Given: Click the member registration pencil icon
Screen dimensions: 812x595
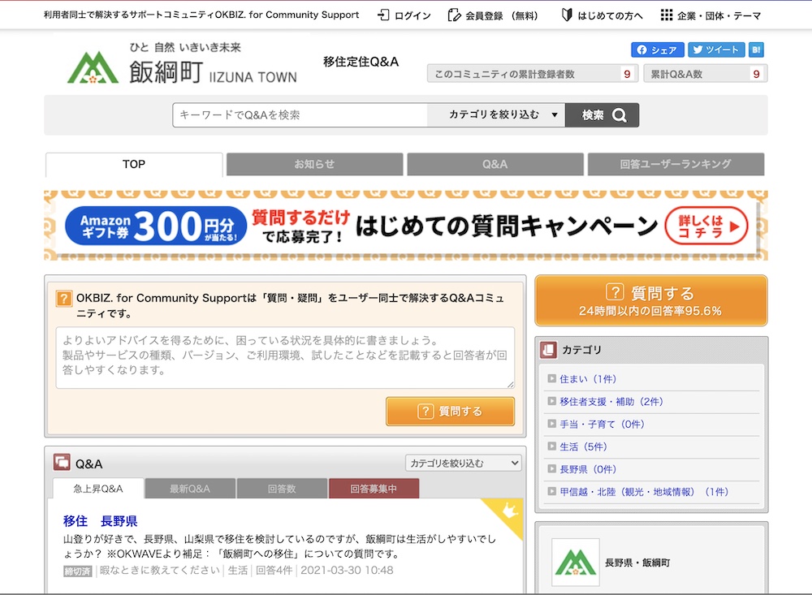Looking at the screenshot, I should 455,15.
